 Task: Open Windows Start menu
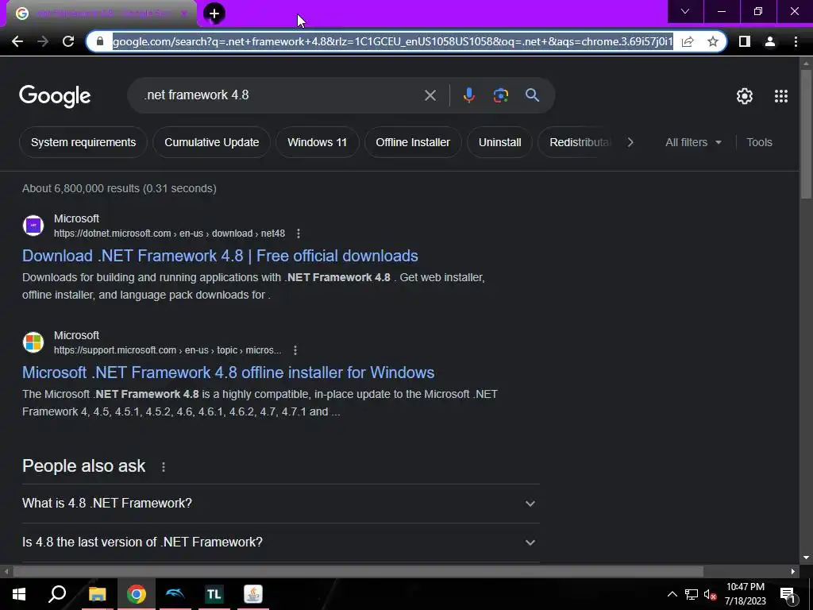19,594
